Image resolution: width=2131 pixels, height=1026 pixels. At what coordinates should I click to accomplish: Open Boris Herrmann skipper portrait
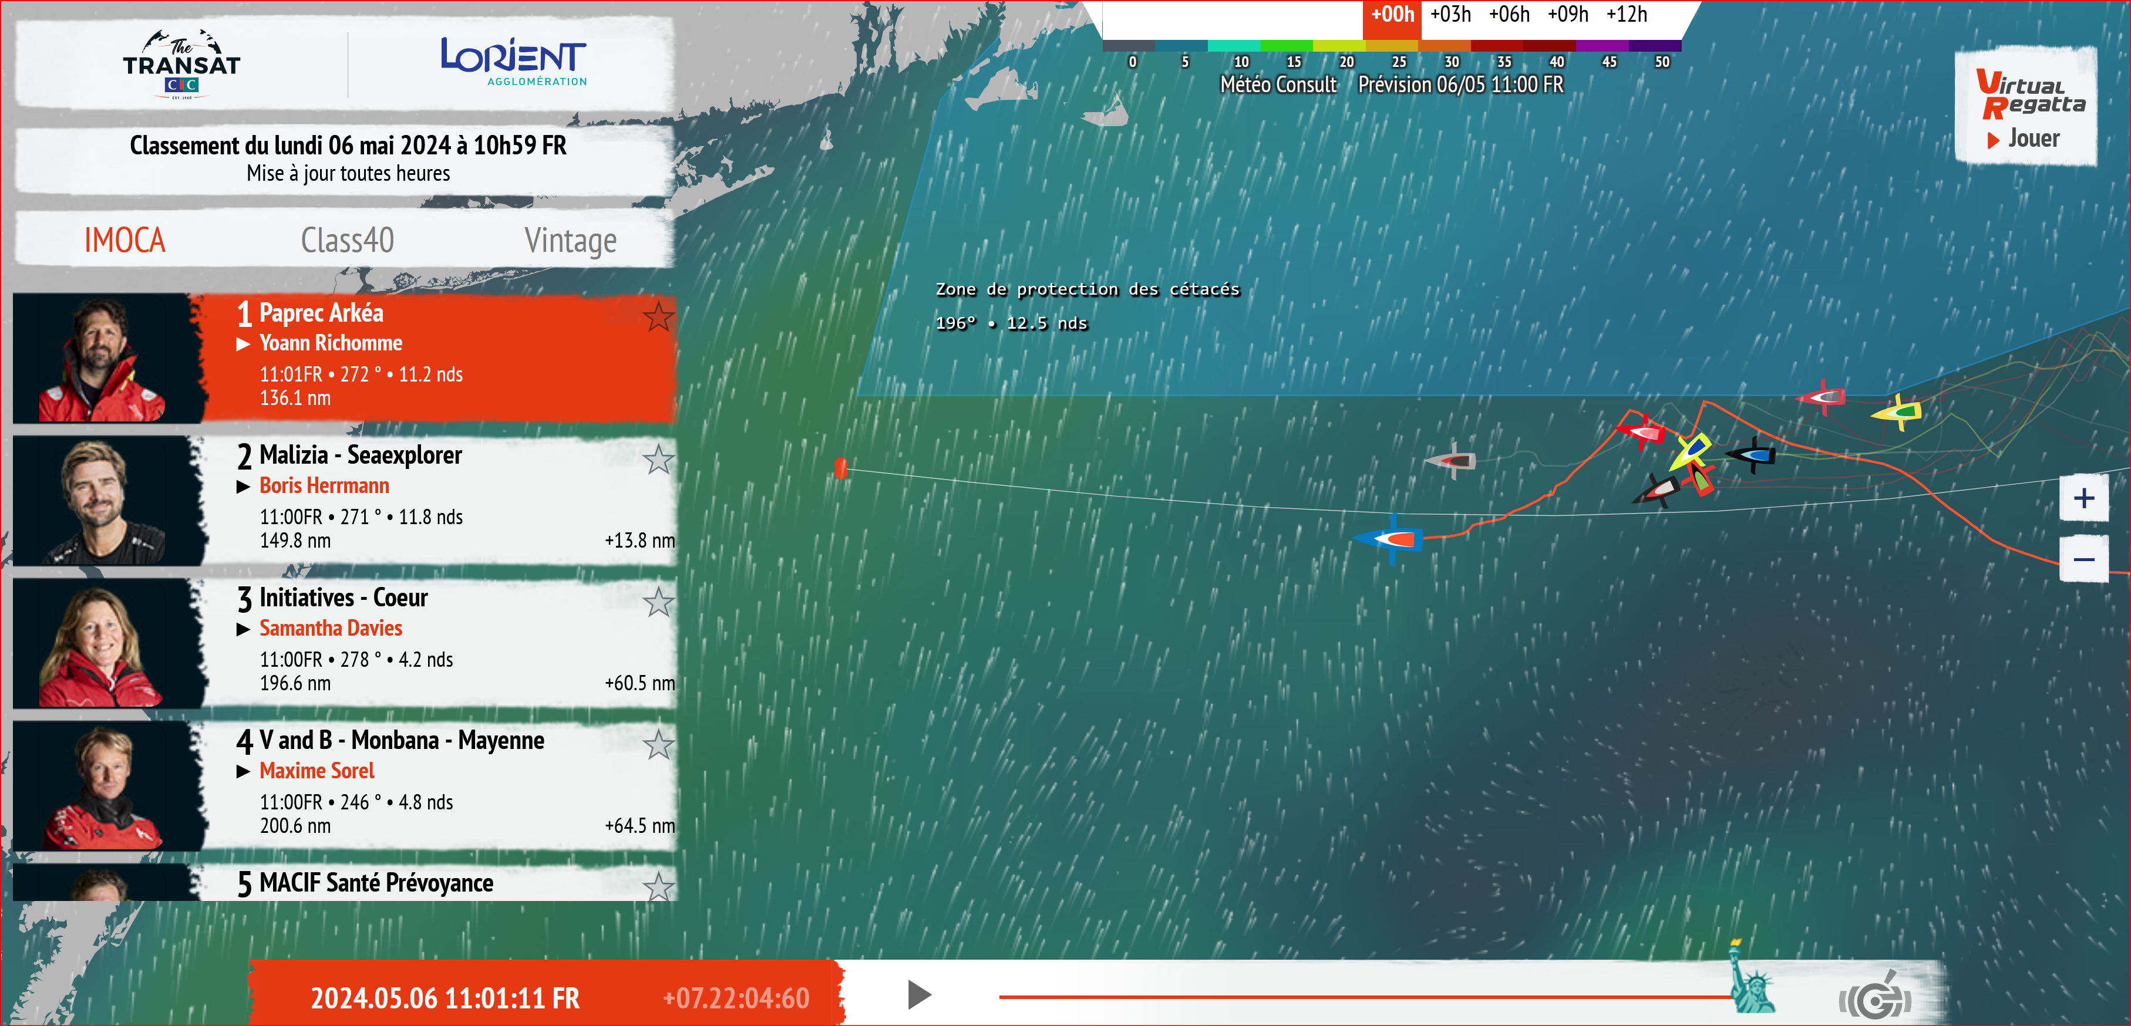[x=107, y=501]
